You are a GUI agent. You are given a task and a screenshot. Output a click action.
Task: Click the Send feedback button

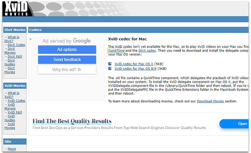[x=67, y=60]
